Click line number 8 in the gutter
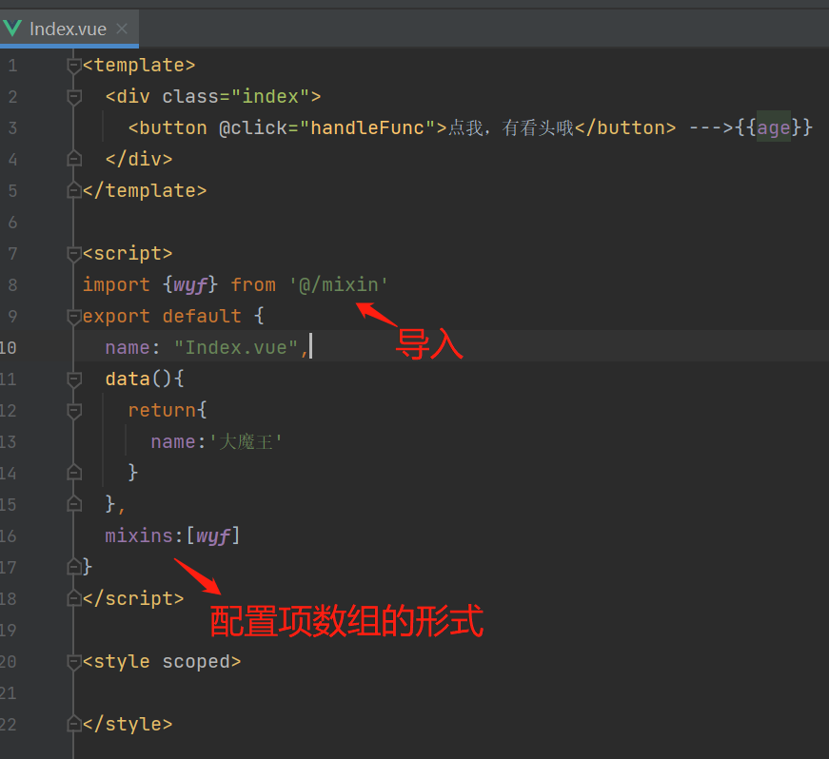This screenshot has height=759, width=829. [x=12, y=285]
